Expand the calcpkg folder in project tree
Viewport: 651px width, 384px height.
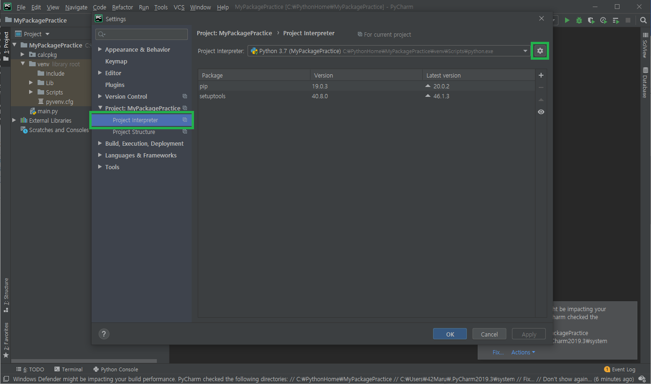point(23,55)
